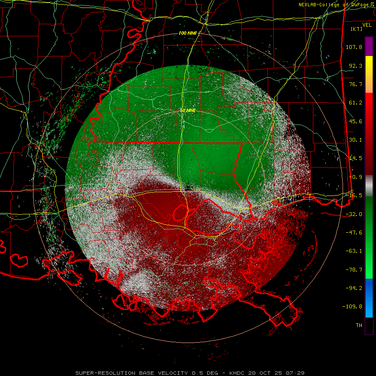Select the -47.6 legend value

coord(354,233)
